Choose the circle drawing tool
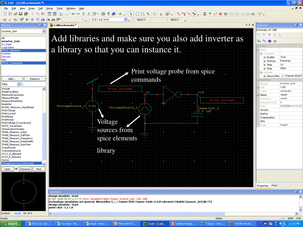The image size is (303, 227). pyautogui.click(x=155, y=14)
